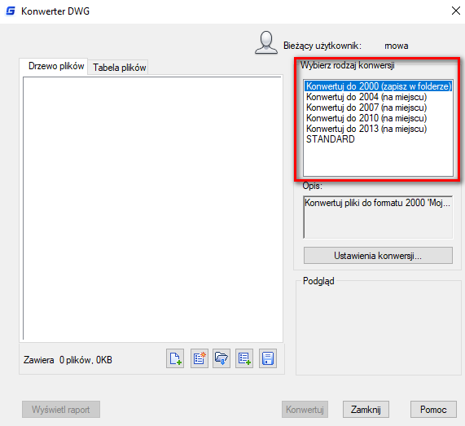Screen dimensions: 465x426
Task: Close the Konwerter DWG dialog
Action: pyautogui.click(x=456, y=11)
